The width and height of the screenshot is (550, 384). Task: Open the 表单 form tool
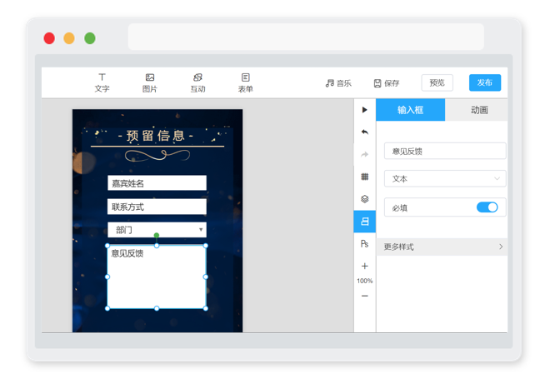coord(246,82)
